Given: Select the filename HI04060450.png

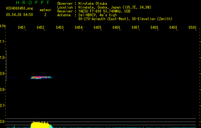Looking at the screenshot, I should [x=19, y=8].
